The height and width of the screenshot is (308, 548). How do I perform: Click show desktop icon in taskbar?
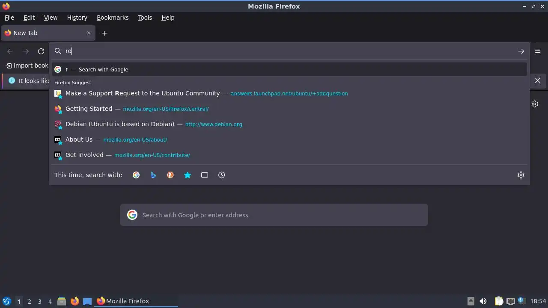pyautogui.click(x=87, y=301)
